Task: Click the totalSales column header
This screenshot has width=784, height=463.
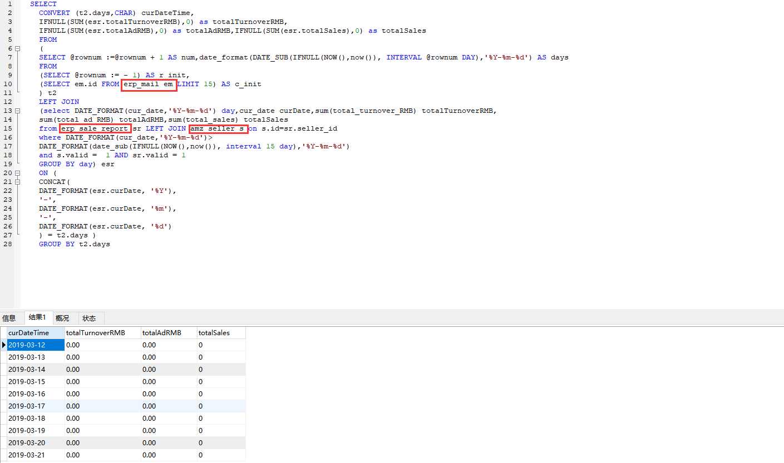Action: [221, 333]
